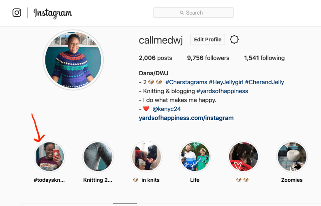Image resolution: width=321 pixels, height=206 pixels.
Task: Click the Edit Profile button
Action: (x=208, y=39)
